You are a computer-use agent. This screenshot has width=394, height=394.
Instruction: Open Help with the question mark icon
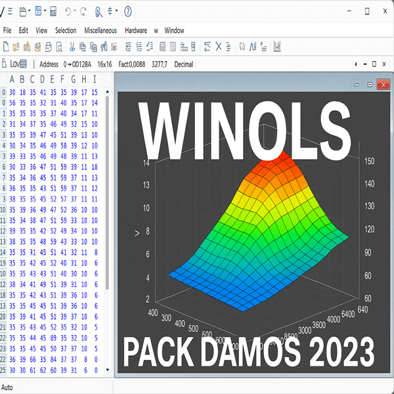[x=128, y=12]
